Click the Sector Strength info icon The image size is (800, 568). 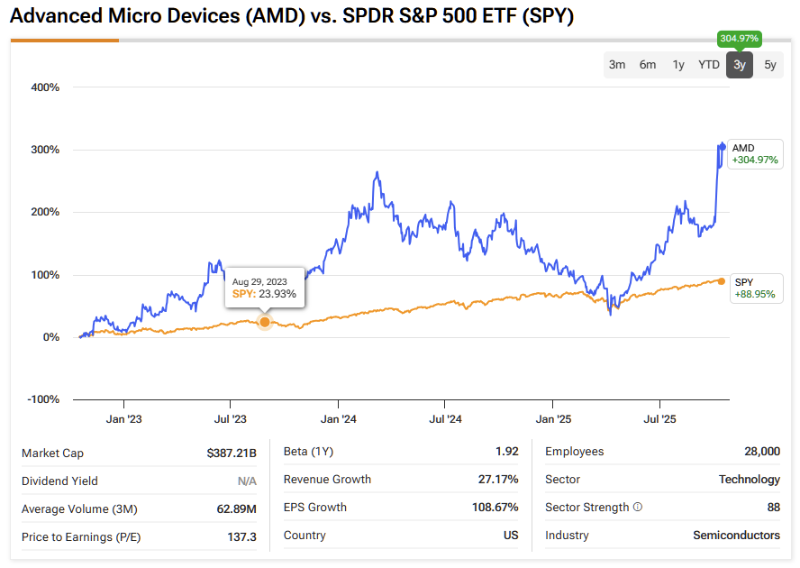(x=638, y=508)
